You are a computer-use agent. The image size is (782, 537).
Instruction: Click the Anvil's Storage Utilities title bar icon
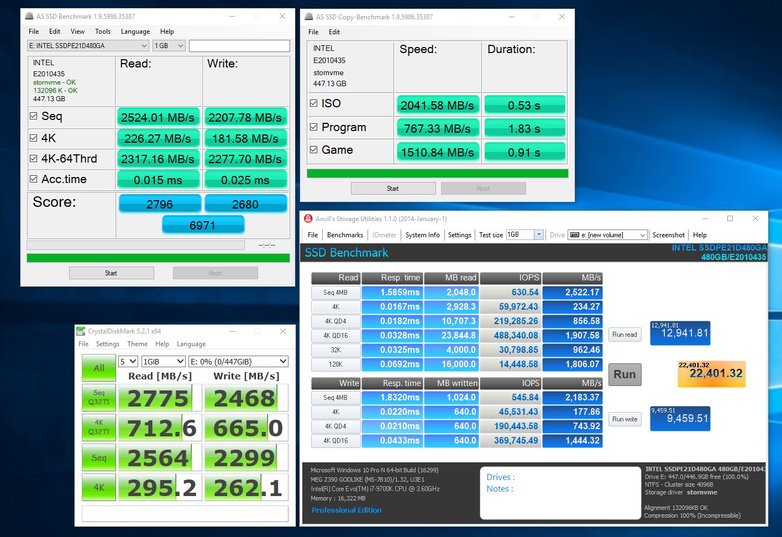click(308, 218)
